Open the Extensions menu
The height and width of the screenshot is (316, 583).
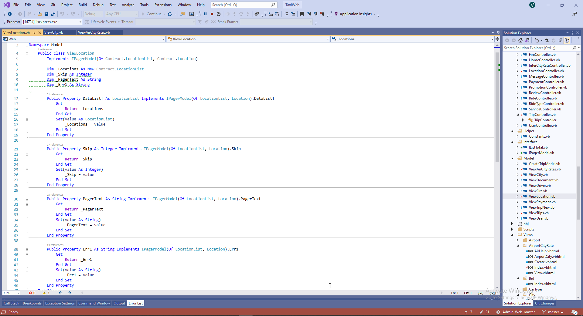pos(163,5)
